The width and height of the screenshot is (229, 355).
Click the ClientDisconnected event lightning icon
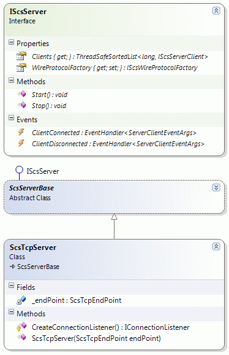click(x=21, y=143)
